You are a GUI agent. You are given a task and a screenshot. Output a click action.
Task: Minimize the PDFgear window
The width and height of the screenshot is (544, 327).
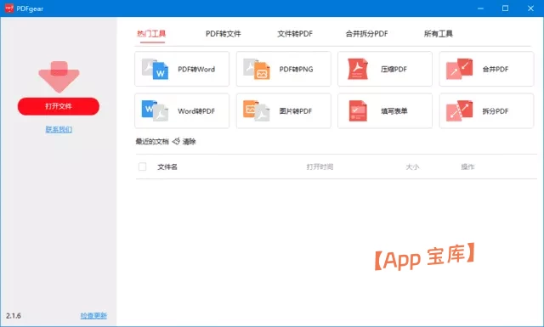coord(480,8)
